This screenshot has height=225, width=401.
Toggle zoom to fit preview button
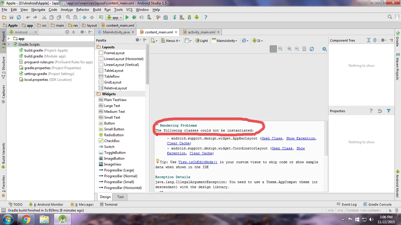click(273, 49)
